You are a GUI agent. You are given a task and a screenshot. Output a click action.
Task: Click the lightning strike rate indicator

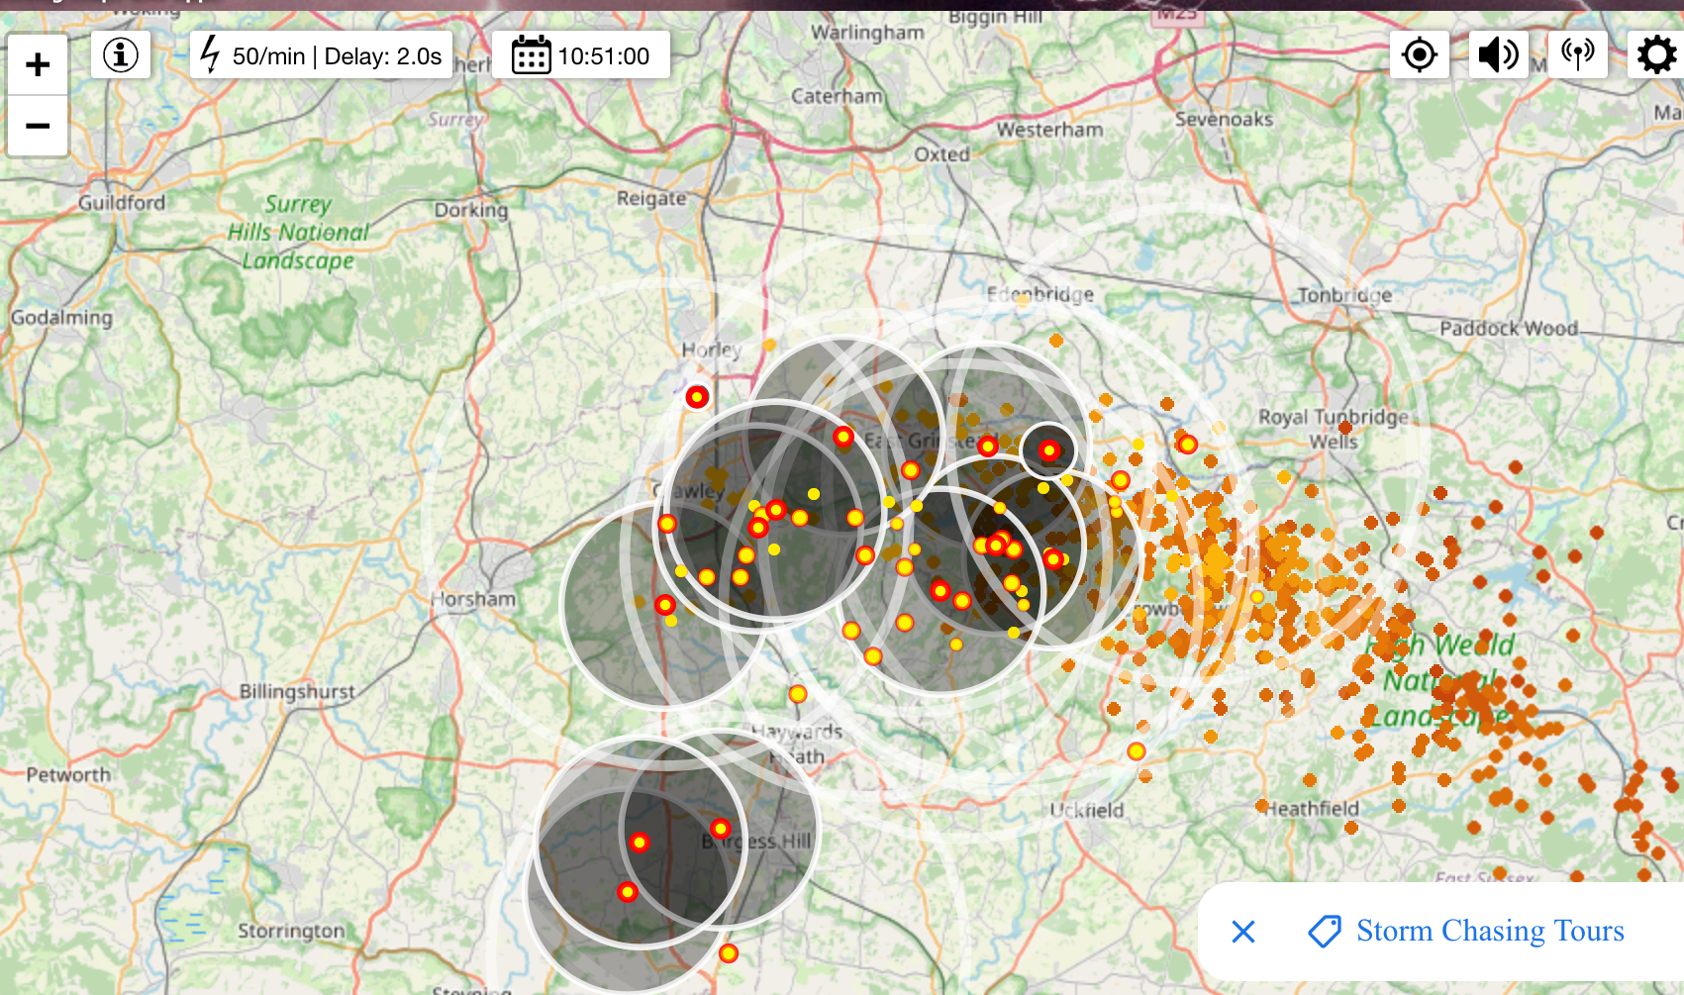(x=322, y=54)
